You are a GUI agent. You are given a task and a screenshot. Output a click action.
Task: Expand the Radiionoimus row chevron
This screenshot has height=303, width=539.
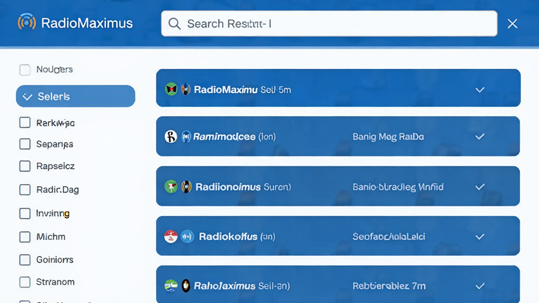tap(480, 187)
